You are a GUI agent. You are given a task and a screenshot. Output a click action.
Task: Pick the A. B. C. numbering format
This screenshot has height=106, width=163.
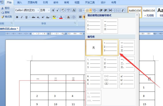point(94,81)
